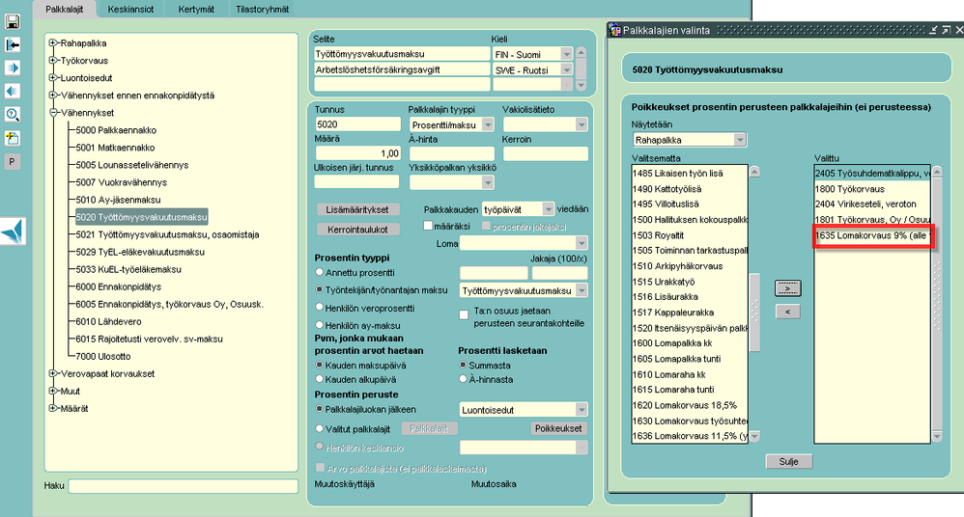The image size is (964, 517).
Task: Click the magnifier query icon
Action: [13, 115]
